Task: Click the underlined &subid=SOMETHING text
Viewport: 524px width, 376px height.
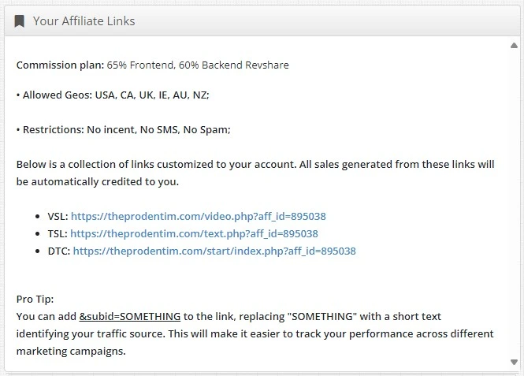Action: [x=130, y=316]
